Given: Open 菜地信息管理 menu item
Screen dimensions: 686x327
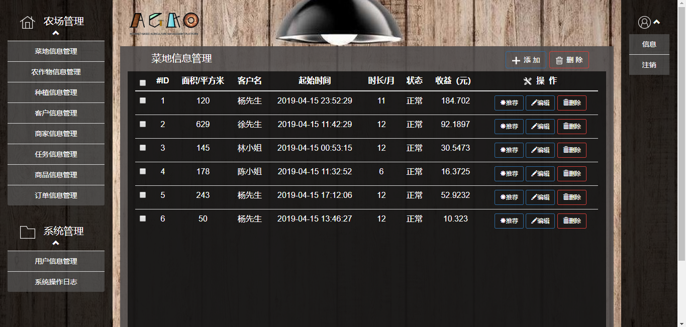Looking at the screenshot, I should click(x=56, y=51).
